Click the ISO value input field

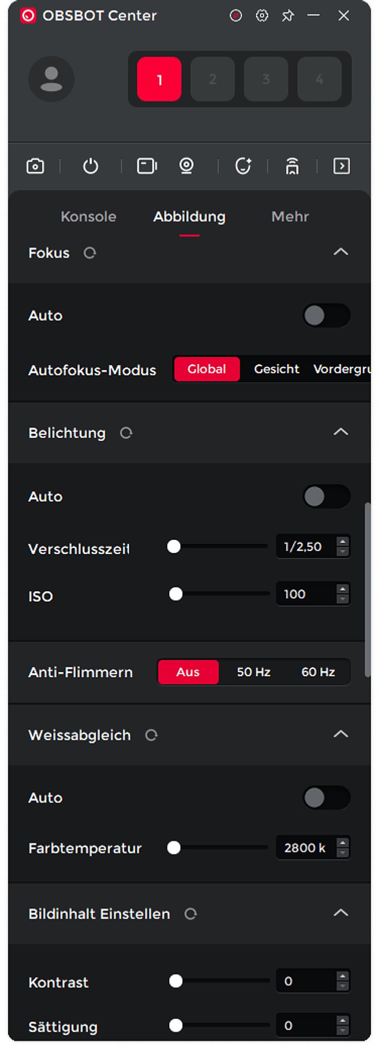pos(306,594)
